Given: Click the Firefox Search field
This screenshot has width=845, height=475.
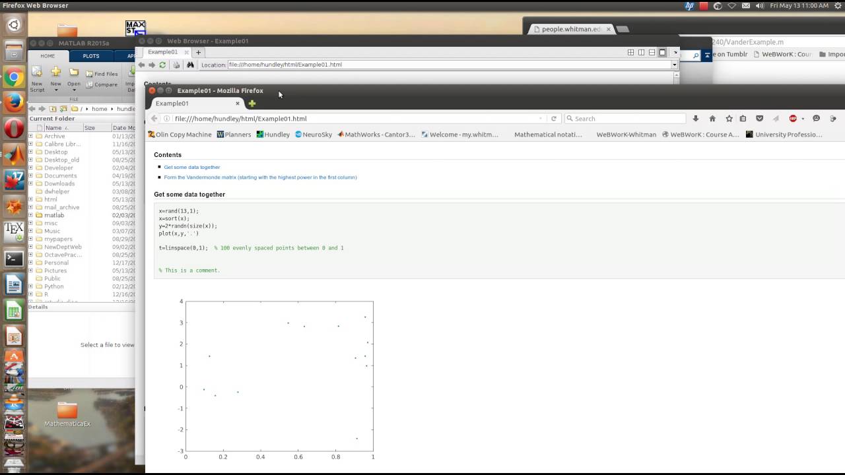Looking at the screenshot, I should [x=626, y=119].
